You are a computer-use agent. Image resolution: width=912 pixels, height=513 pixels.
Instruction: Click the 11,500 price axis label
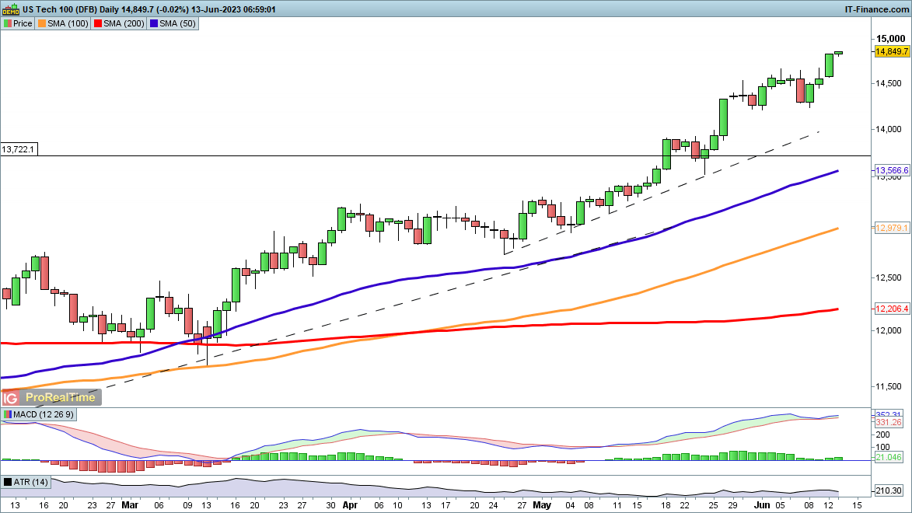coord(889,386)
